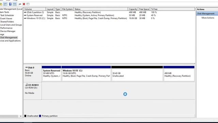Select the System Tools tree node
Viewport: 218px width, 123px height.
pyautogui.click(x=4, y=12)
